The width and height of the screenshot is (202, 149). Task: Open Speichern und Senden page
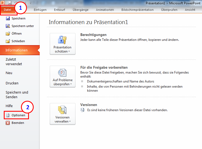17,95
